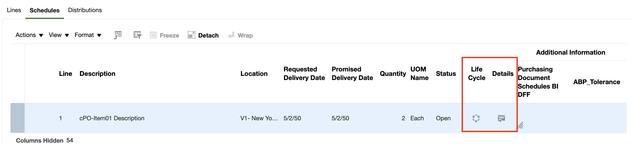This screenshot has width=632, height=144.
Task: Click the Query By Example filter icon
Action: pos(137,35)
